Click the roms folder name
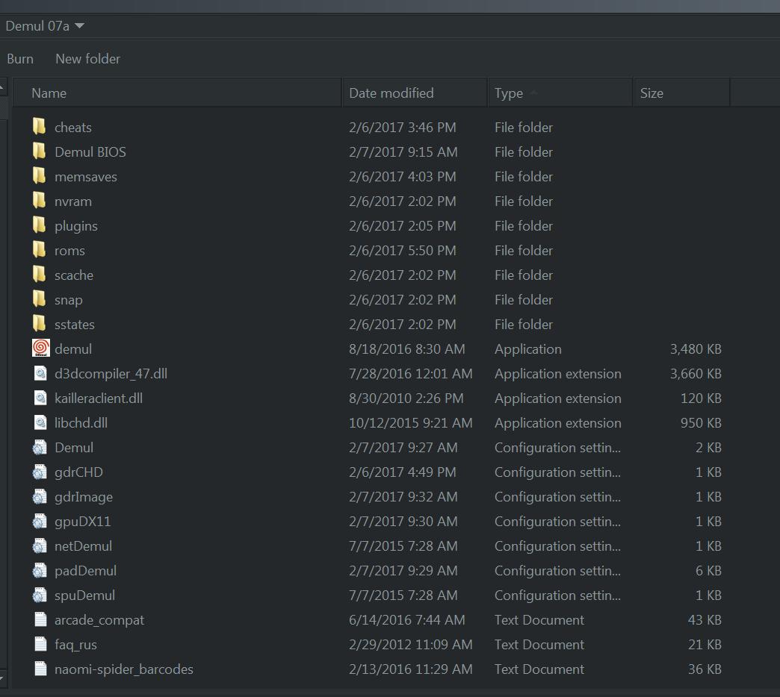The height and width of the screenshot is (697, 780). (x=69, y=251)
